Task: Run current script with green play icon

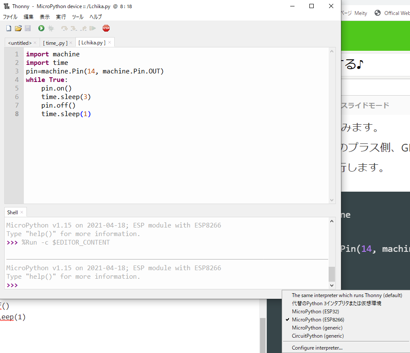Action: click(x=41, y=28)
